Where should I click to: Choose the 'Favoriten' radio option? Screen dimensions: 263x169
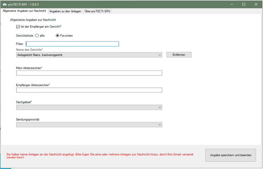click(x=58, y=36)
